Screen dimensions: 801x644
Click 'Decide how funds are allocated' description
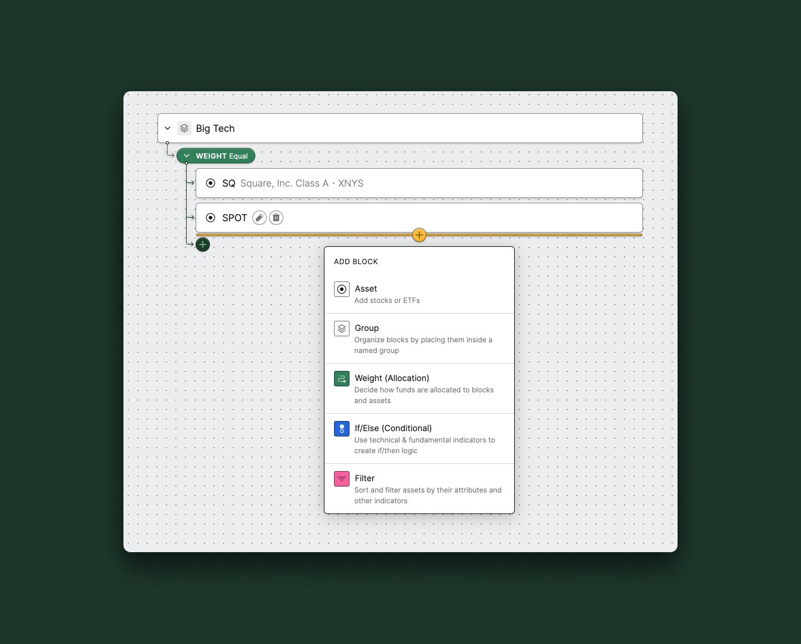tap(424, 395)
